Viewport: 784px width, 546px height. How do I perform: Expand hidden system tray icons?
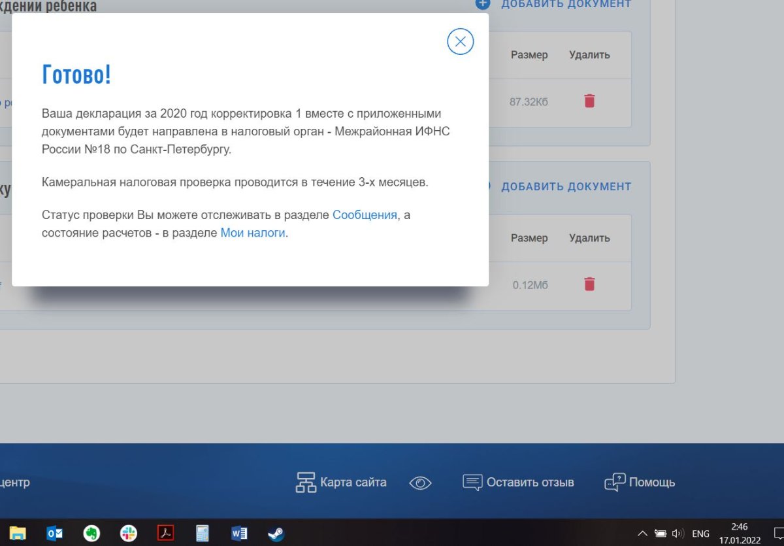click(x=642, y=534)
